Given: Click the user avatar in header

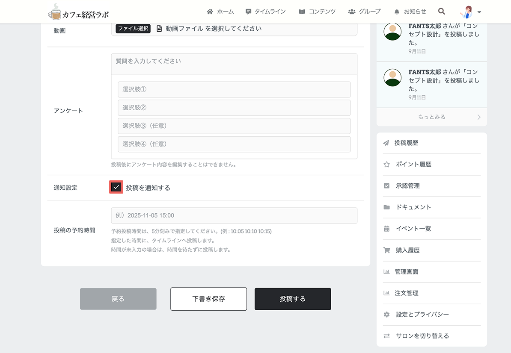Looking at the screenshot, I should 466,12.
